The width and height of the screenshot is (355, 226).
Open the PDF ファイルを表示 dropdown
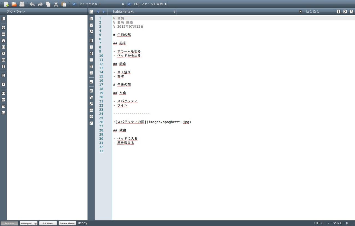(x=150, y=4)
